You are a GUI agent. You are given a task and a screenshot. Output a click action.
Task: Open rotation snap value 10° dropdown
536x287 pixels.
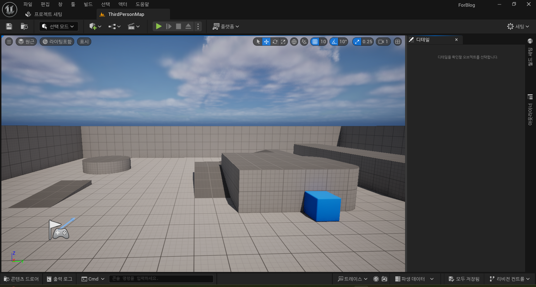343,42
